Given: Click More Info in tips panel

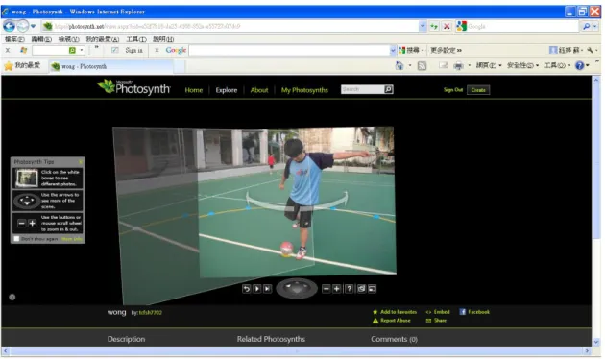Looking at the screenshot, I should (72, 239).
